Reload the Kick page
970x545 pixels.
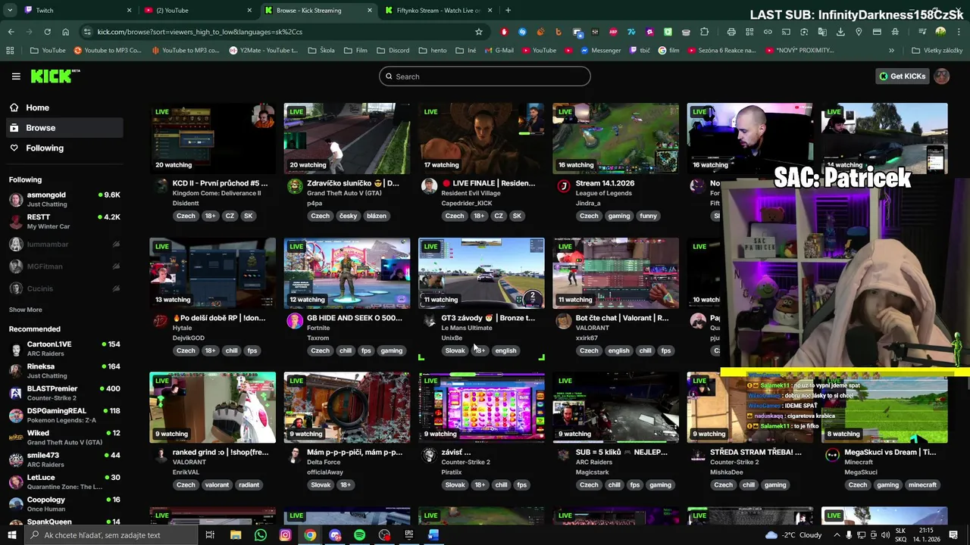point(47,32)
